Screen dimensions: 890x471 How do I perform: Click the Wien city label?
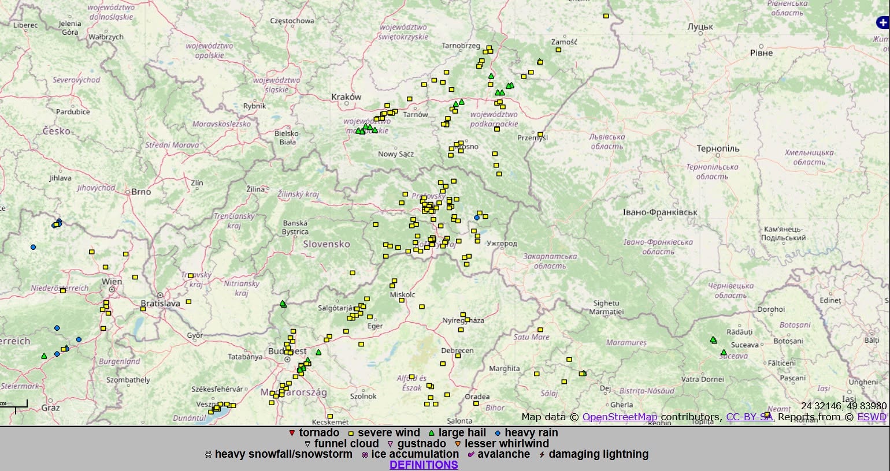pyautogui.click(x=112, y=282)
